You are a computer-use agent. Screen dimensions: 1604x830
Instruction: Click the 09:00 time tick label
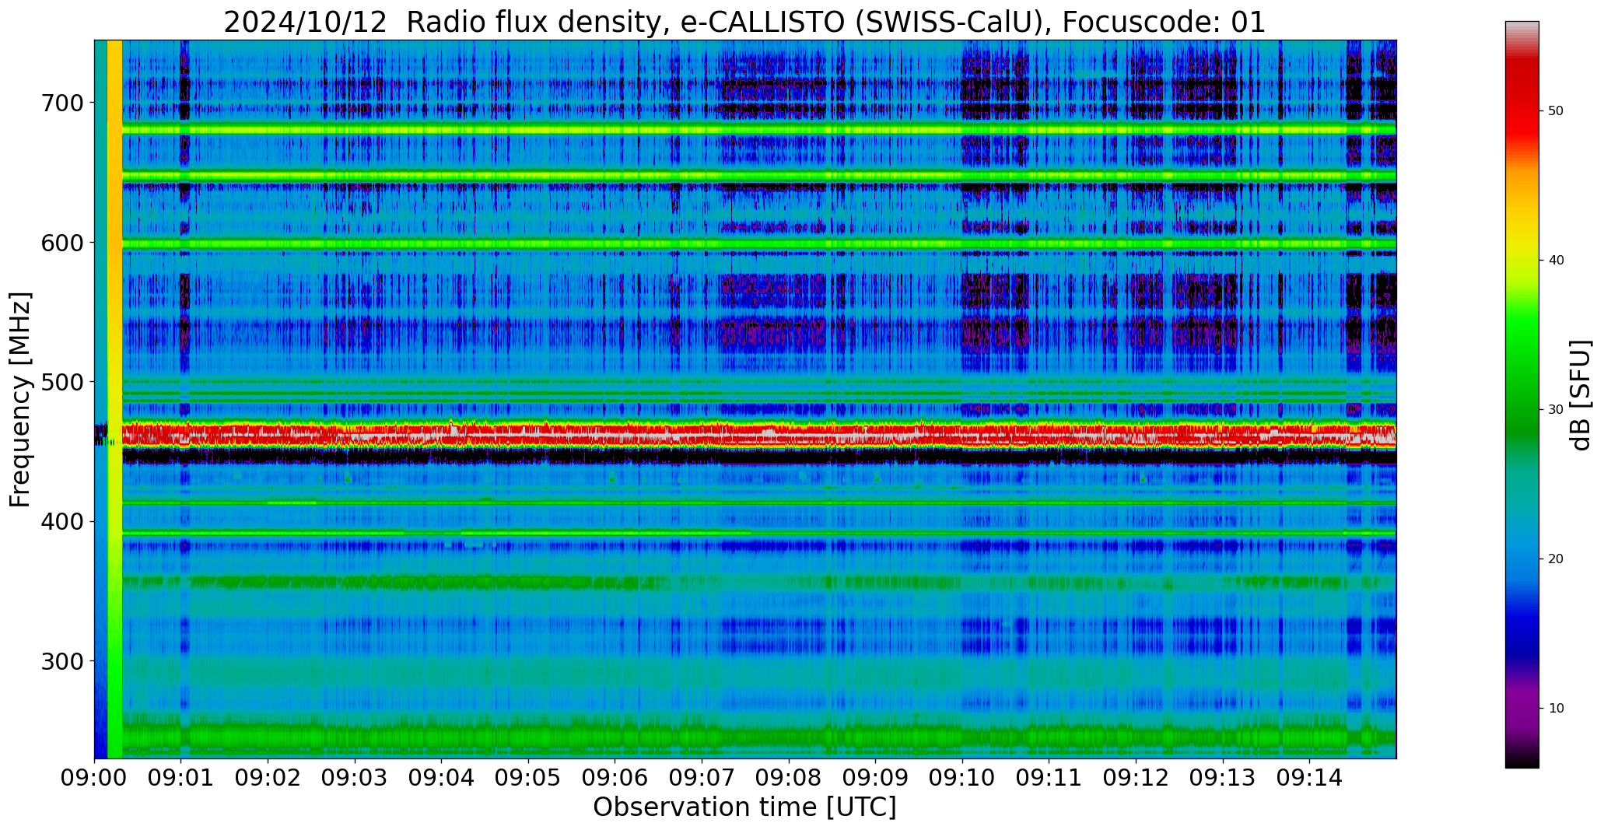(x=94, y=778)
